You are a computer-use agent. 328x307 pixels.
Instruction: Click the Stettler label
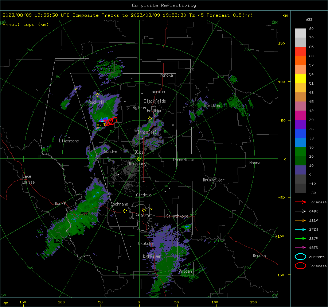click(x=212, y=105)
